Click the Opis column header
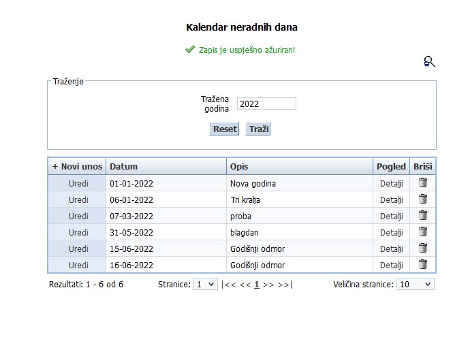The width and height of the screenshot is (468, 337). pos(238,167)
